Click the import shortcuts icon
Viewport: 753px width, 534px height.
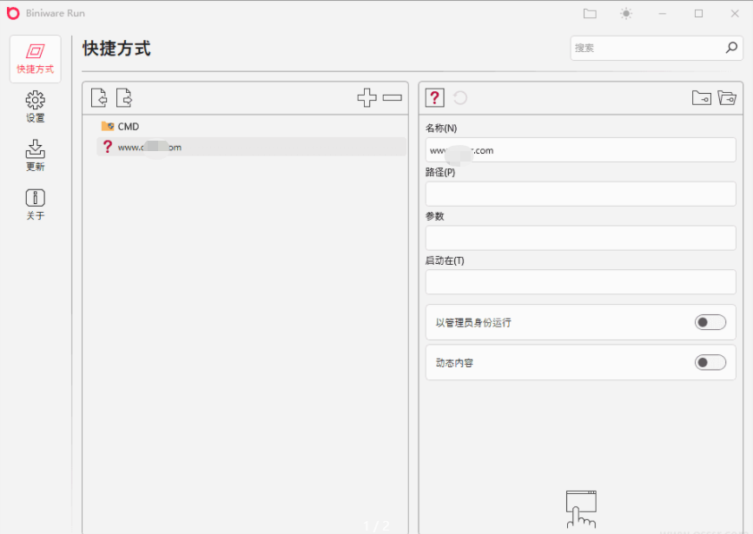(x=99, y=98)
